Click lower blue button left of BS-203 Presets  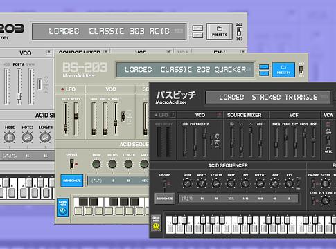264,73
